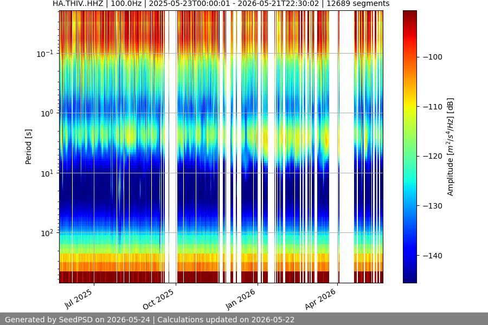488x325 pixels.
Task: Click the 10⁻¹ period tick label
Action: 44,54
